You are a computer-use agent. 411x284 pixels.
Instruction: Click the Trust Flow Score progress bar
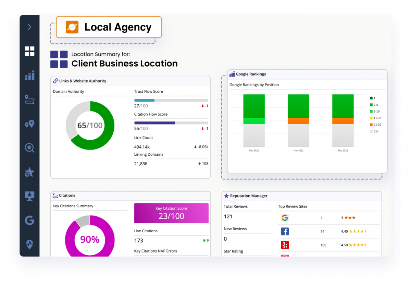(x=171, y=100)
